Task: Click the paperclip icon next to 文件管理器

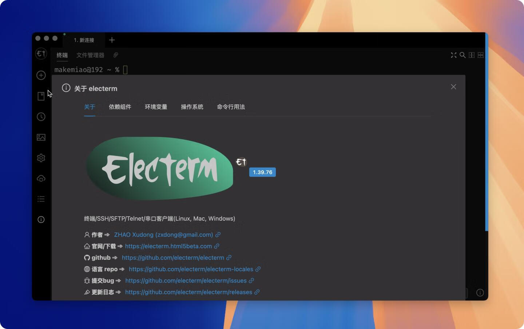Action: point(116,55)
